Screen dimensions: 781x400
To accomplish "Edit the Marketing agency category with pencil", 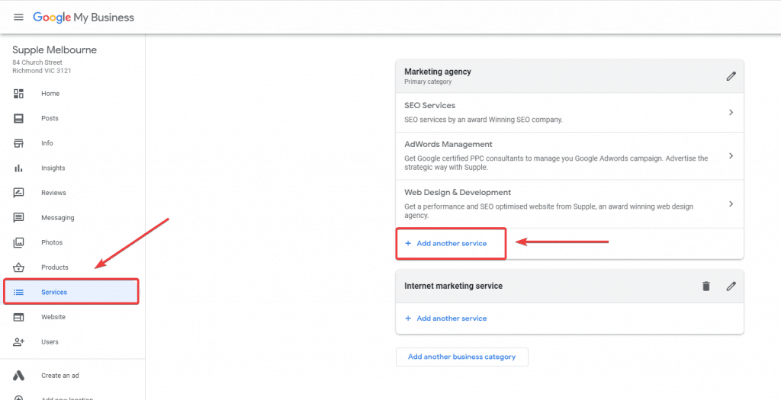I will coord(731,76).
